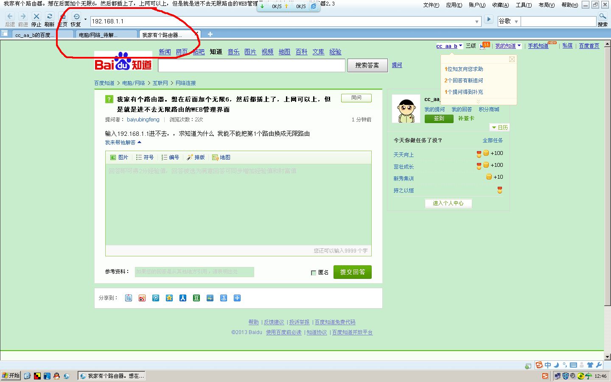Open the 1位知友向您求助 notification
611x382 pixels.
(464, 69)
